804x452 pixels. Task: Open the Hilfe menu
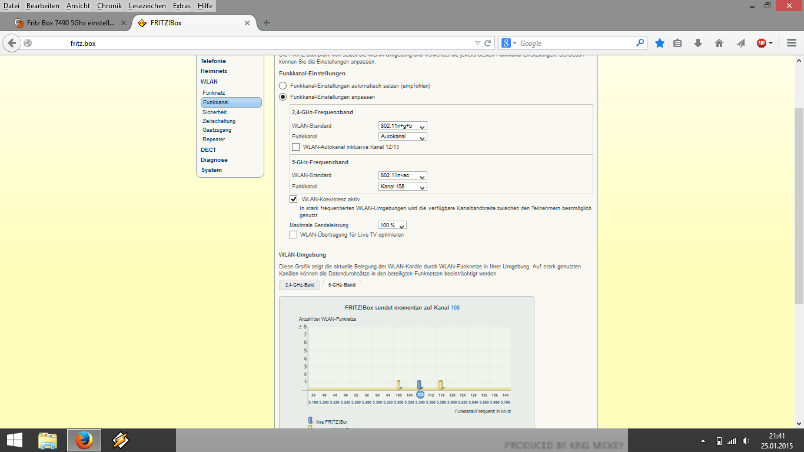205,5
